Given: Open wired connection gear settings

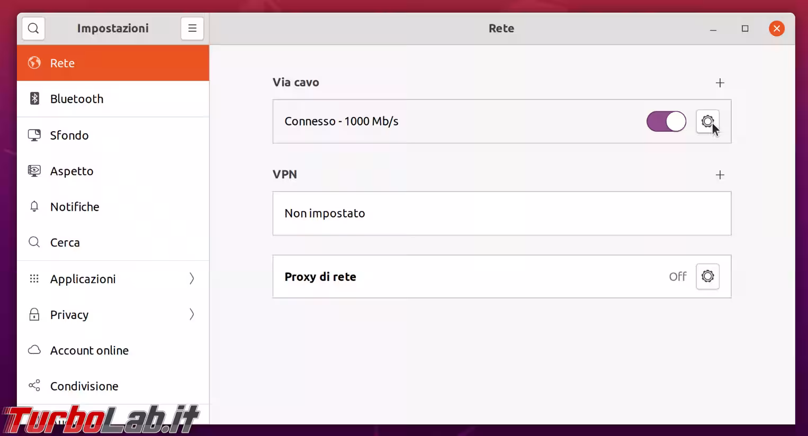Looking at the screenshot, I should [707, 122].
